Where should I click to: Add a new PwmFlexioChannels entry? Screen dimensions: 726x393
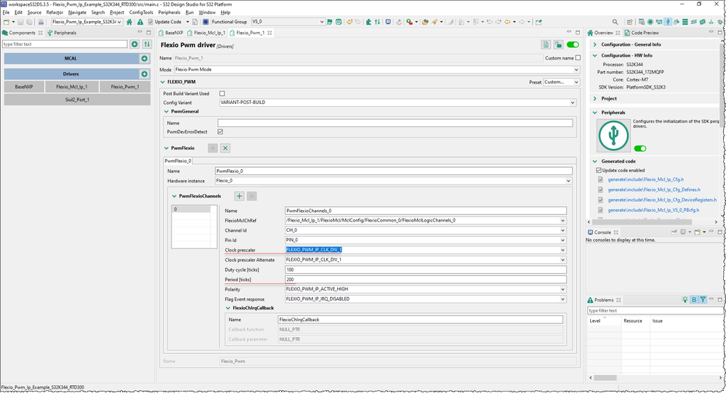pos(239,196)
